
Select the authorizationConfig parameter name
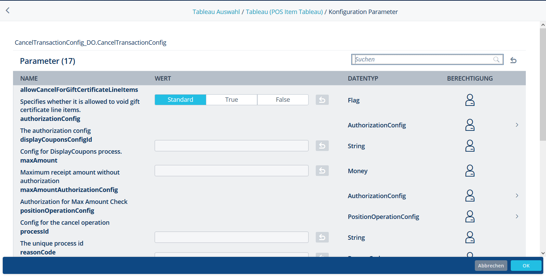click(x=50, y=119)
